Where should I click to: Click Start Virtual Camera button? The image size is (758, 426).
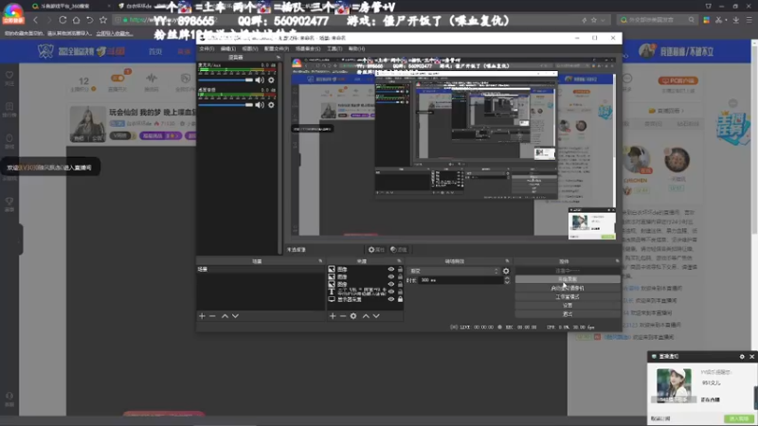(568, 288)
